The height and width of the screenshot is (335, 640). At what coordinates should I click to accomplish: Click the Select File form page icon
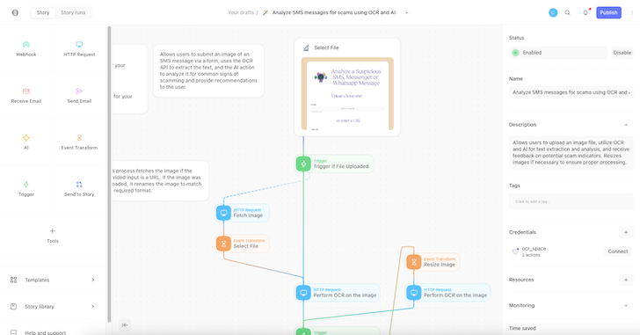click(306, 47)
